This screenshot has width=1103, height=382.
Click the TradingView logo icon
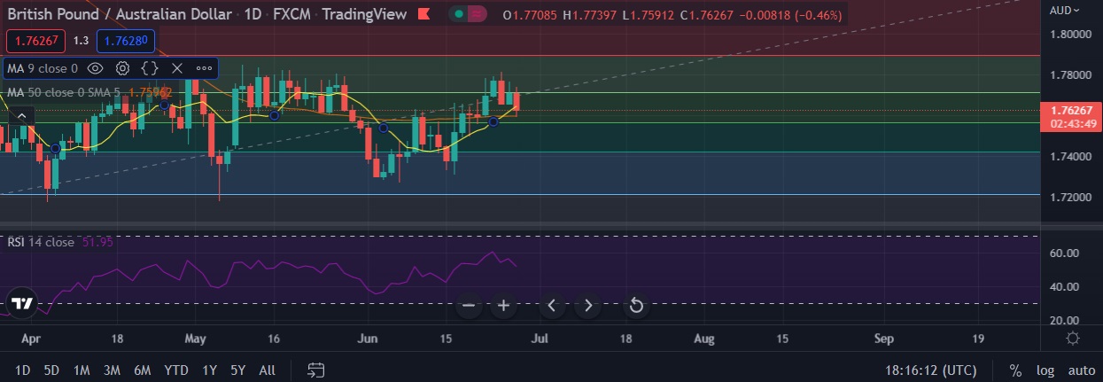(24, 302)
